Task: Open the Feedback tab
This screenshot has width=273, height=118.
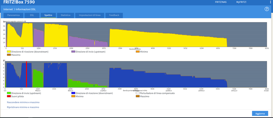Action: click(114, 15)
